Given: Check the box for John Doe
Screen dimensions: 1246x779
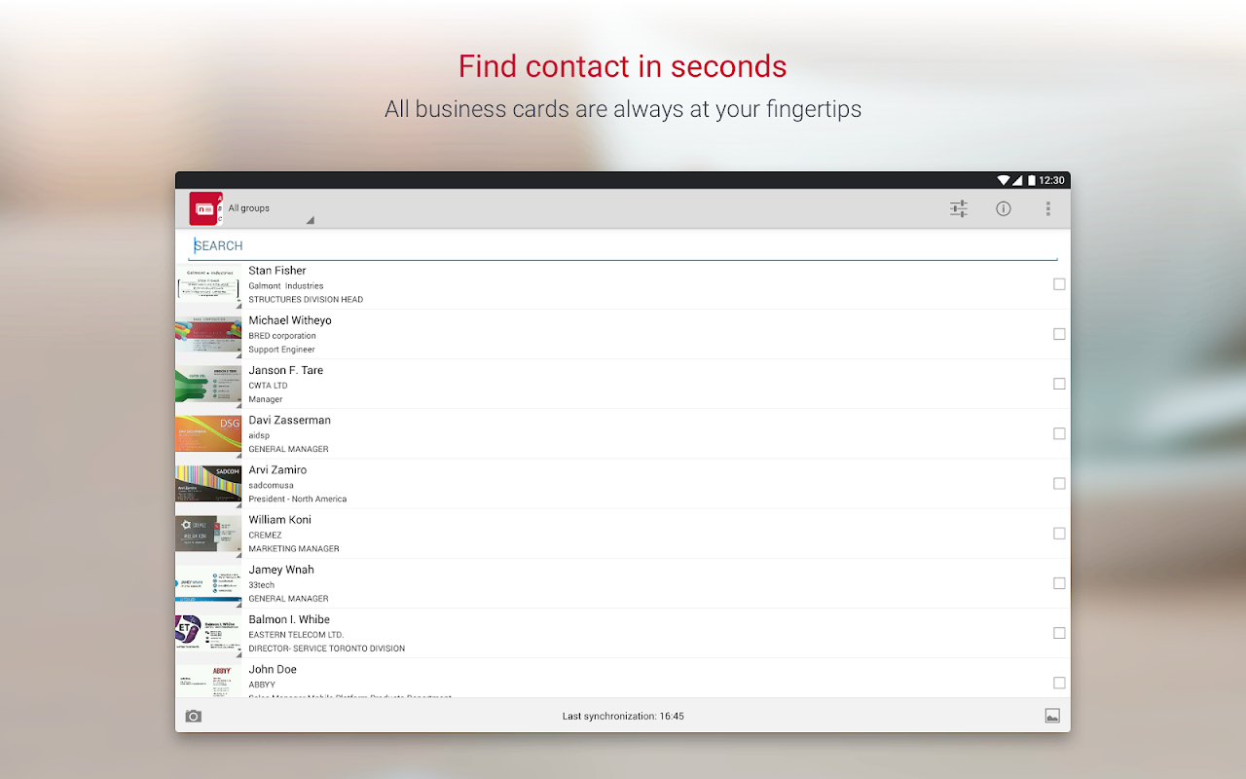Looking at the screenshot, I should point(1059,683).
